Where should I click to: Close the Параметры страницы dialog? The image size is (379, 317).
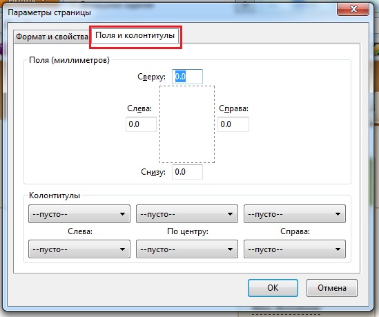[353, 9]
